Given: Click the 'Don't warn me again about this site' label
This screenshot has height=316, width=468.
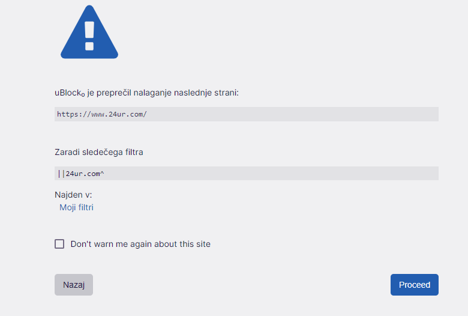Looking at the screenshot, I should (x=140, y=244).
